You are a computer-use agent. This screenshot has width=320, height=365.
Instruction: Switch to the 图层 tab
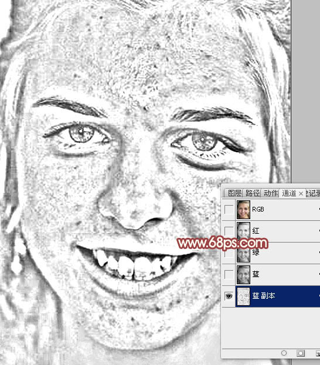pyautogui.click(x=234, y=193)
